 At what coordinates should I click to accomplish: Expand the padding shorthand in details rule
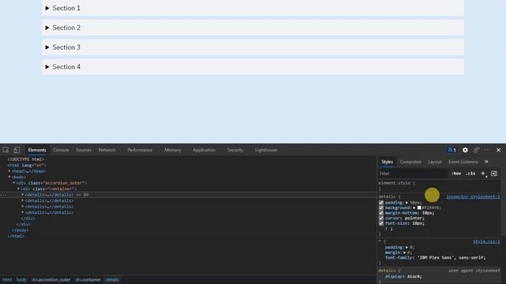[406, 203]
